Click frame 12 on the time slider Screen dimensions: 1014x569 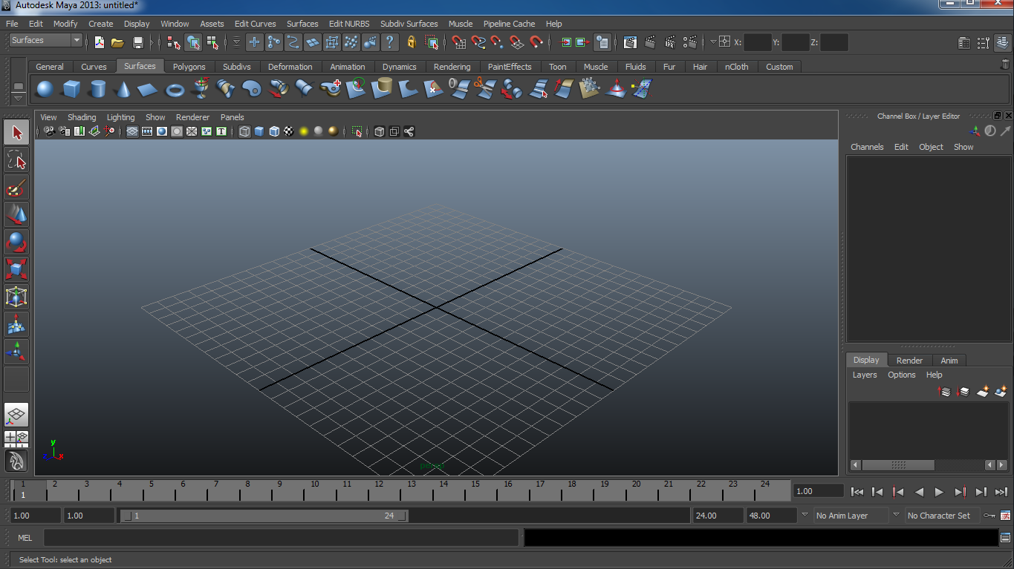[x=379, y=490]
